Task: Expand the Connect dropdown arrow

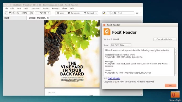Action: (97, 13)
